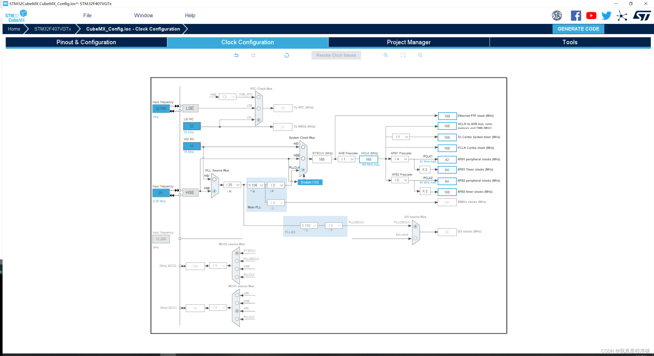
Task: Fit clock diagram to window
Action: pos(403,55)
